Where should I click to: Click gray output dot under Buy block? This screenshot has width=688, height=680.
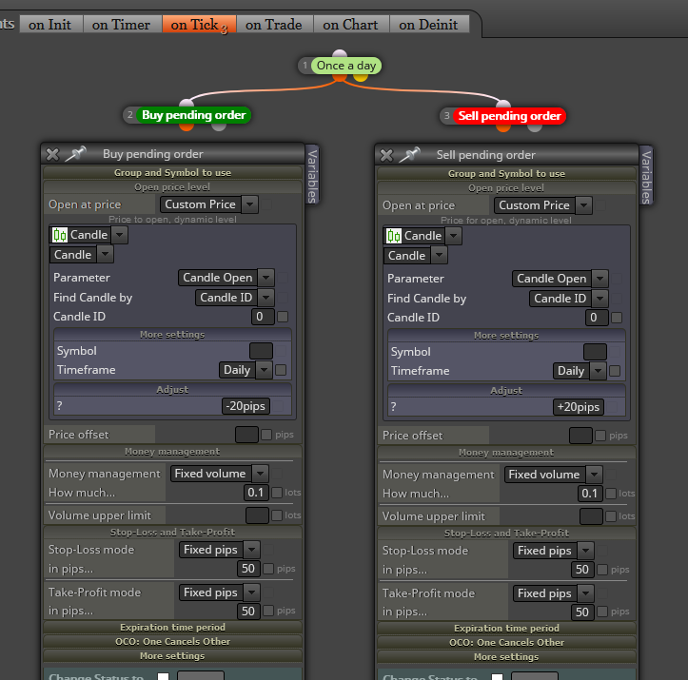click(x=219, y=126)
